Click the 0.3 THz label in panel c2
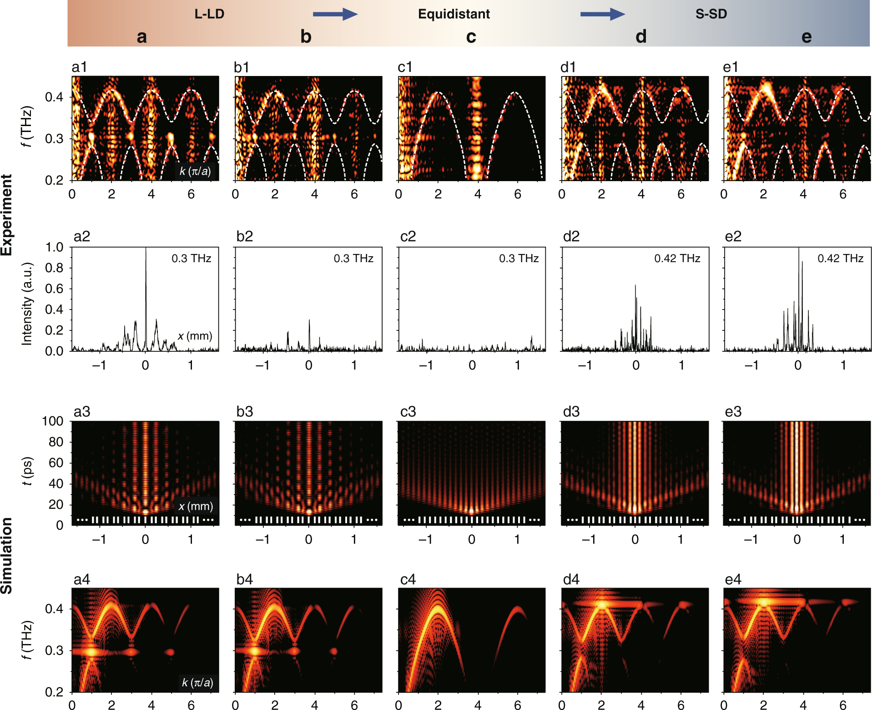The height and width of the screenshot is (710, 872). point(519,259)
